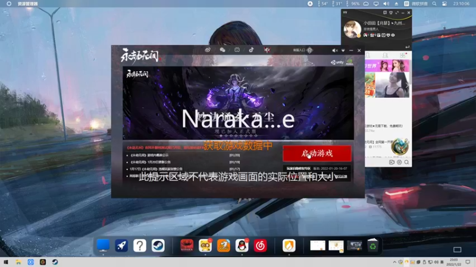Click the Naraka banner image
The height and width of the screenshot is (267, 476).
[239, 103]
